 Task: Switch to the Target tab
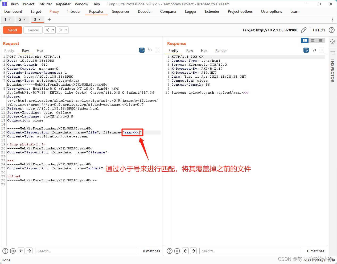pyautogui.click(x=36, y=11)
